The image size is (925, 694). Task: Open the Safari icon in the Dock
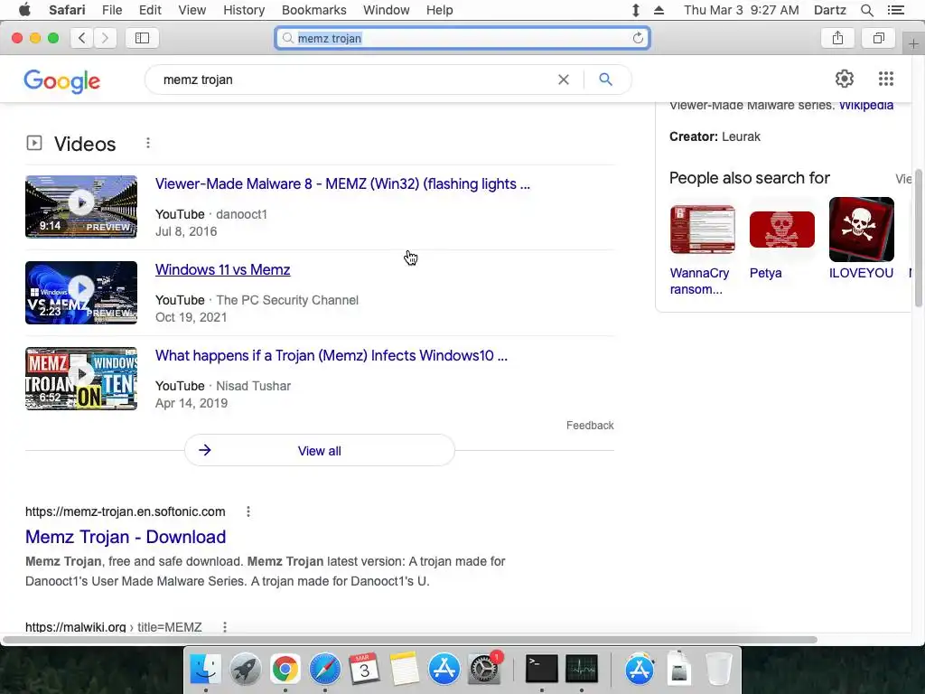tap(325, 669)
